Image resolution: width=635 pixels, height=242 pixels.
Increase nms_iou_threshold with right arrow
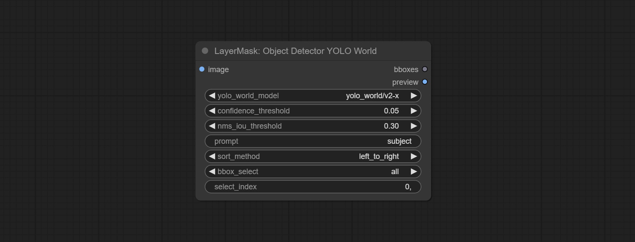(414, 126)
